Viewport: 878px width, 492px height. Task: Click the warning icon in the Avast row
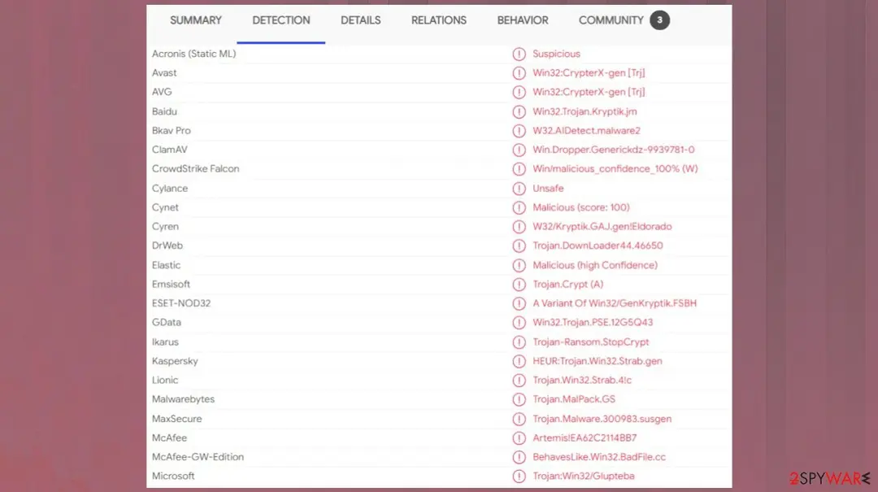pyautogui.click(x=519, y=73)
